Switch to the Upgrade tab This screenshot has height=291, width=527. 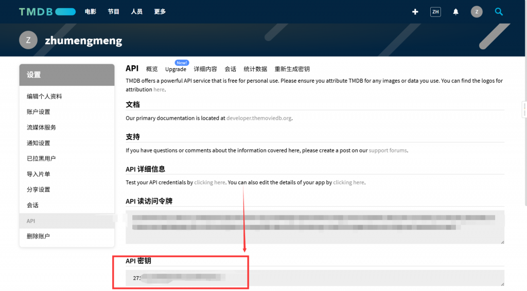pyautogui.click(x=175, y=69)
